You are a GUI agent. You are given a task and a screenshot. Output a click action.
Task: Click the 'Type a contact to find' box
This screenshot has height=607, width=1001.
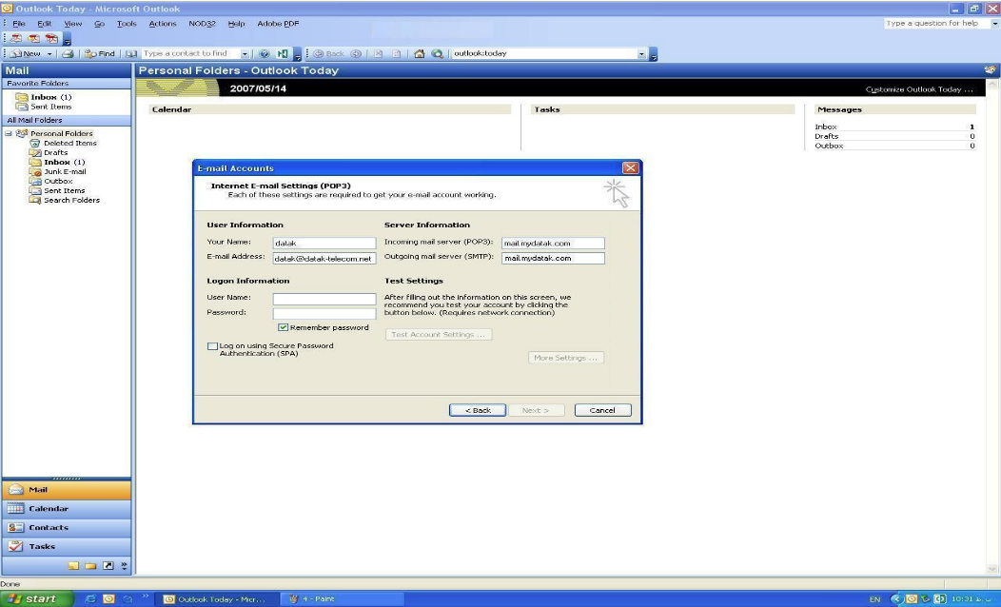191,53
